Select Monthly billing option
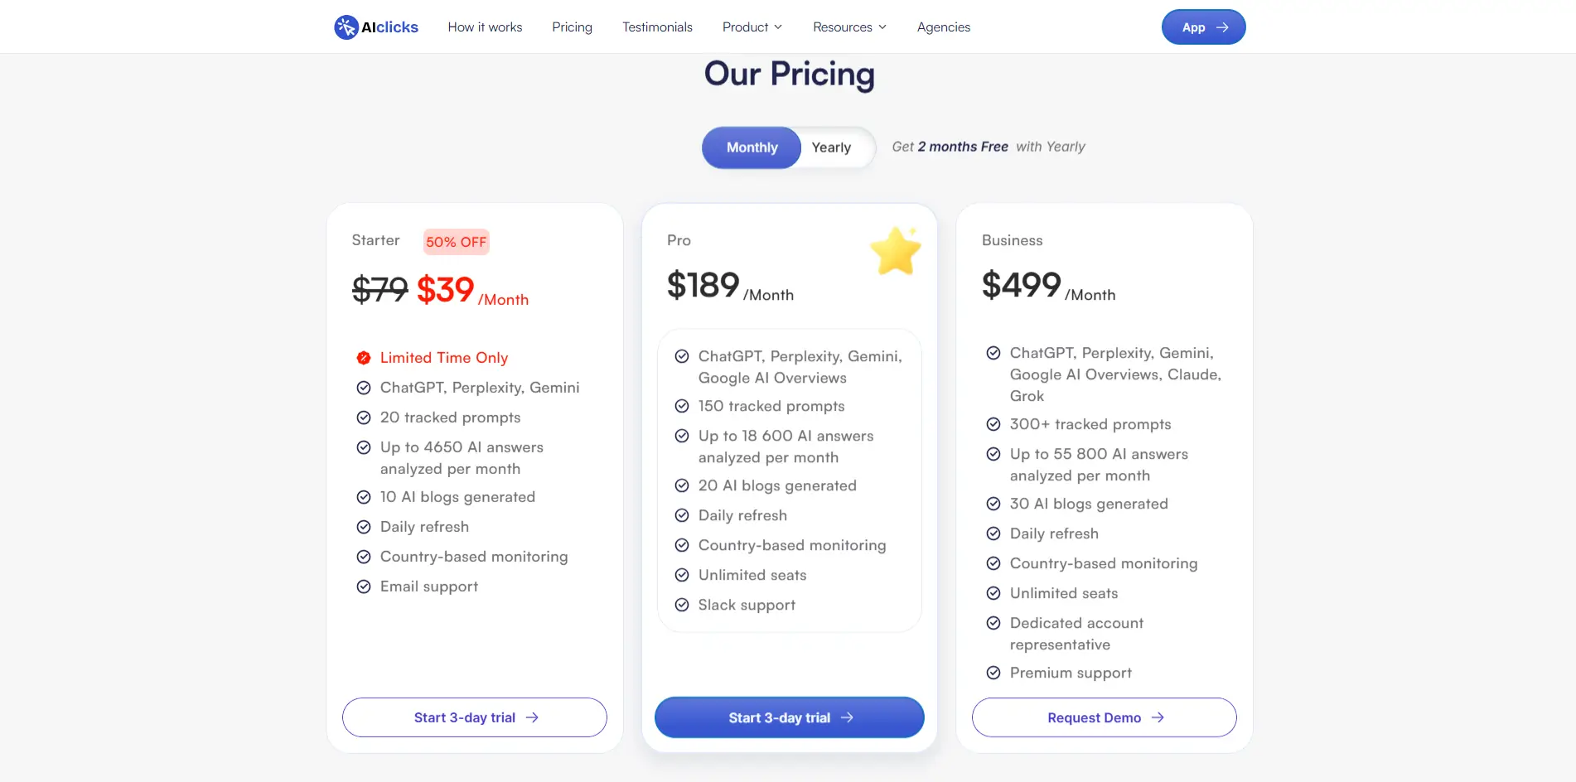Viewport: 1576px width, 782px height. coord(752,147)
